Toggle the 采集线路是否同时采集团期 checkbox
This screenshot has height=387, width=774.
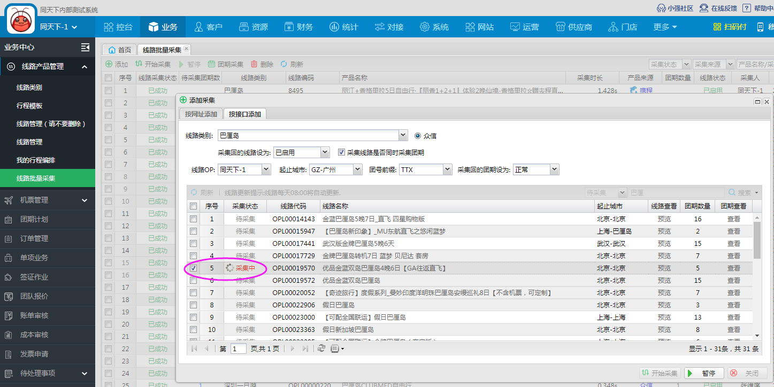341,152
